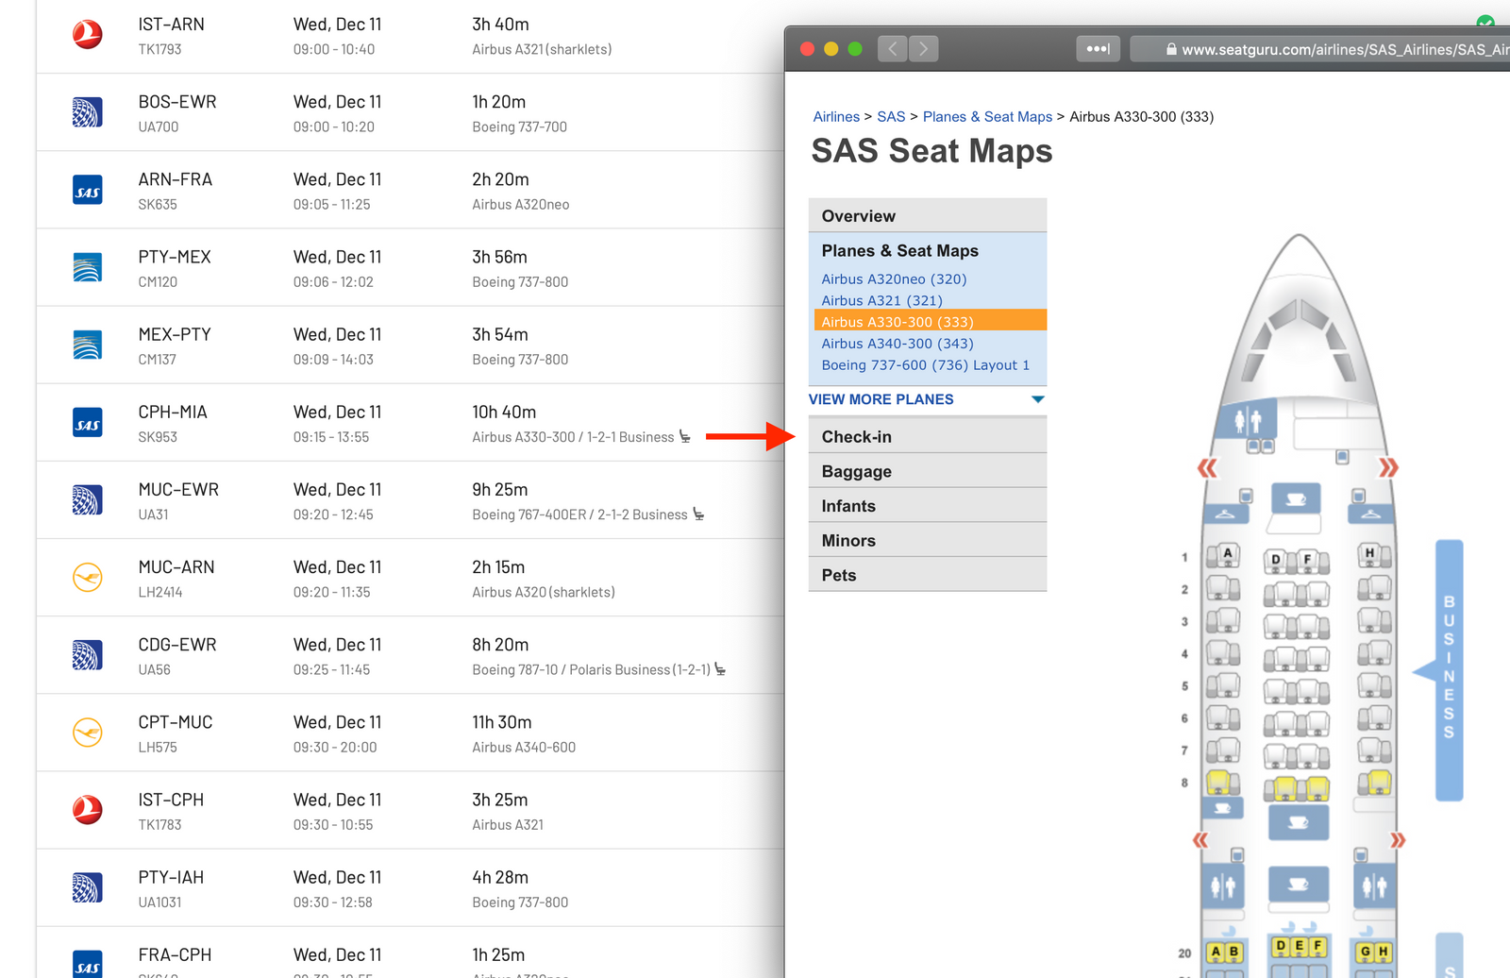Image resolution: width=1510 pixels, height=978 pixels.
Task: Click the seat icon after MUC-EWR 2-1-2 Business
Action: tap(698, 514)
